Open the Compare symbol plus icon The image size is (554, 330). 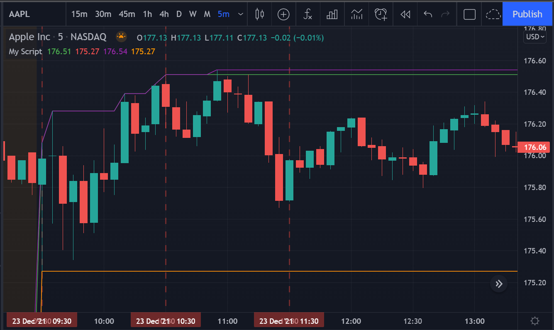(x=283, y=14)
